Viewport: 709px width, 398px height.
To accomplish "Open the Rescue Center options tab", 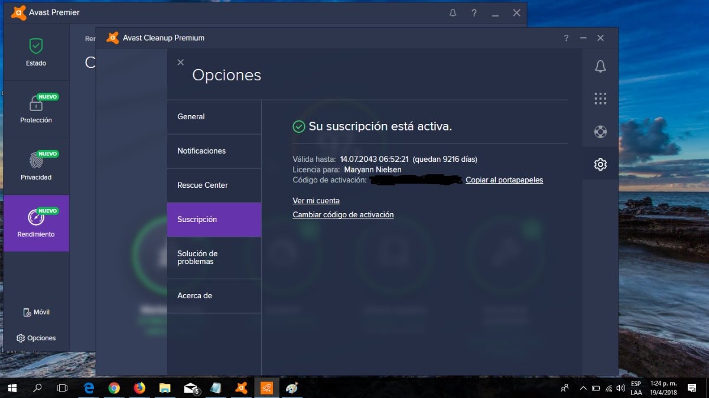I will coord(214,185).
